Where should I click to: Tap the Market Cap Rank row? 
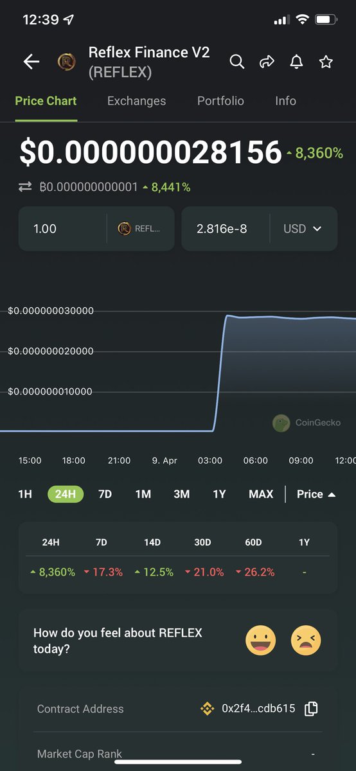coord(177,753)
